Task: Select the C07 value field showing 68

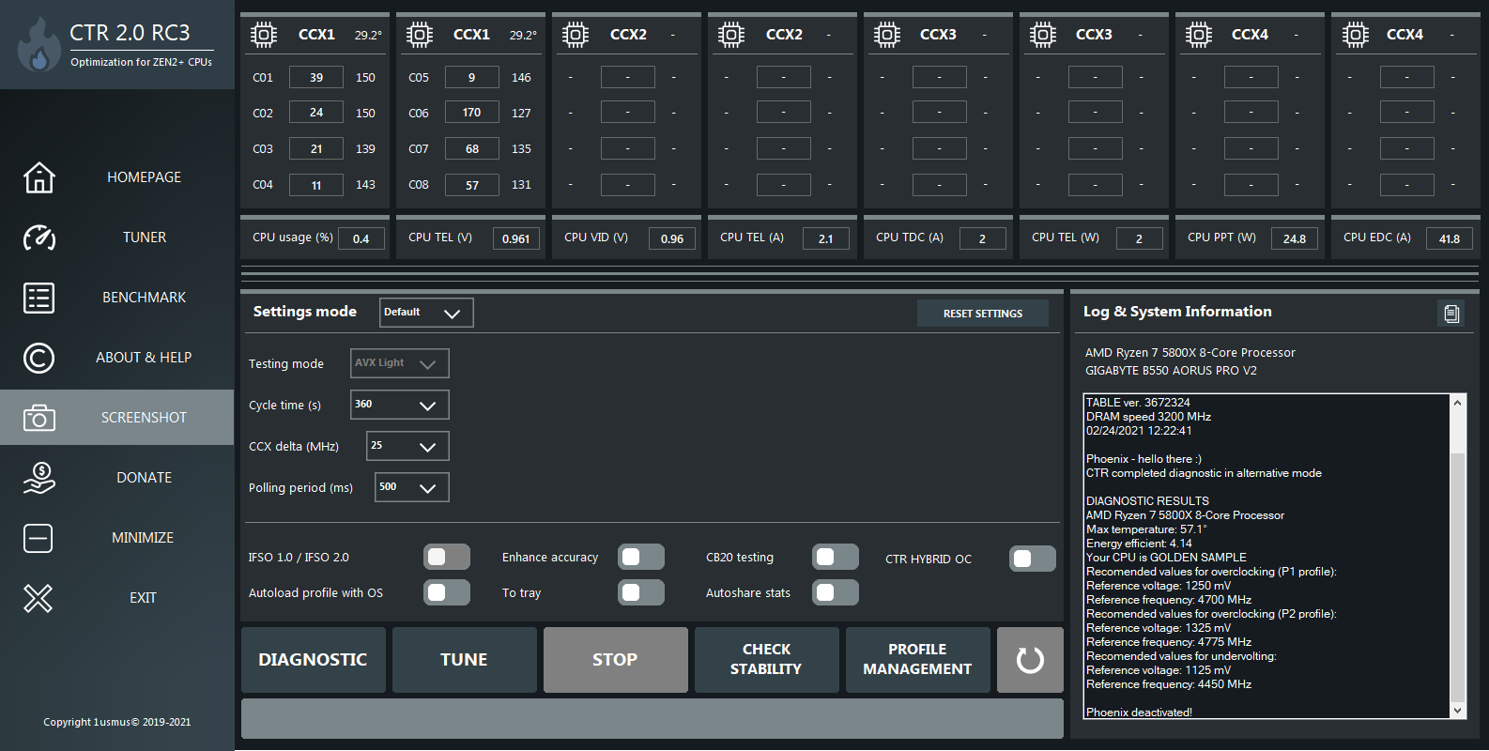Action: pos(472,148)
